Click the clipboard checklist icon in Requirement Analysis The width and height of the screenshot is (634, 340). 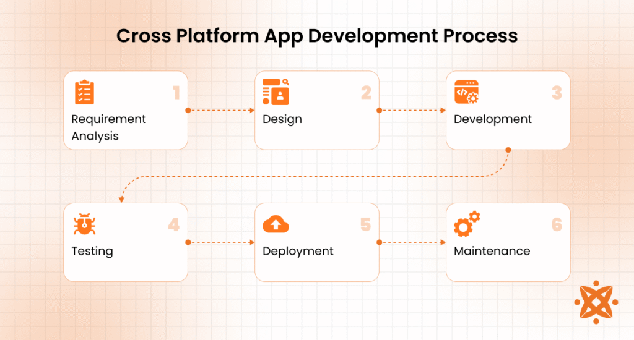point(84,92)
